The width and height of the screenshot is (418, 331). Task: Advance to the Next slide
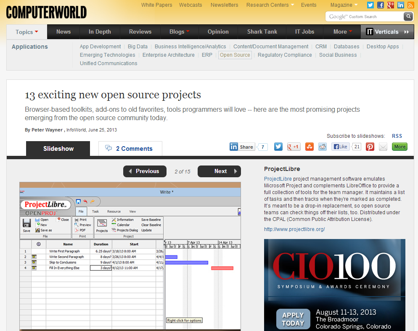point(219,171)
